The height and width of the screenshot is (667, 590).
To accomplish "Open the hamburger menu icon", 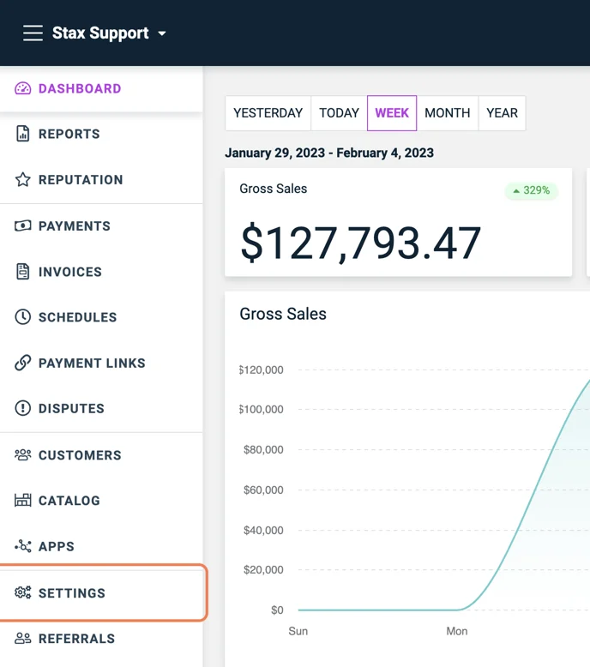I will [33, 33].
